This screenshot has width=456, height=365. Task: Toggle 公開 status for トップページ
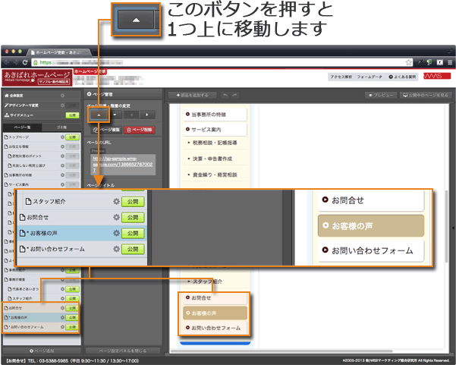[x=71, y=137]
